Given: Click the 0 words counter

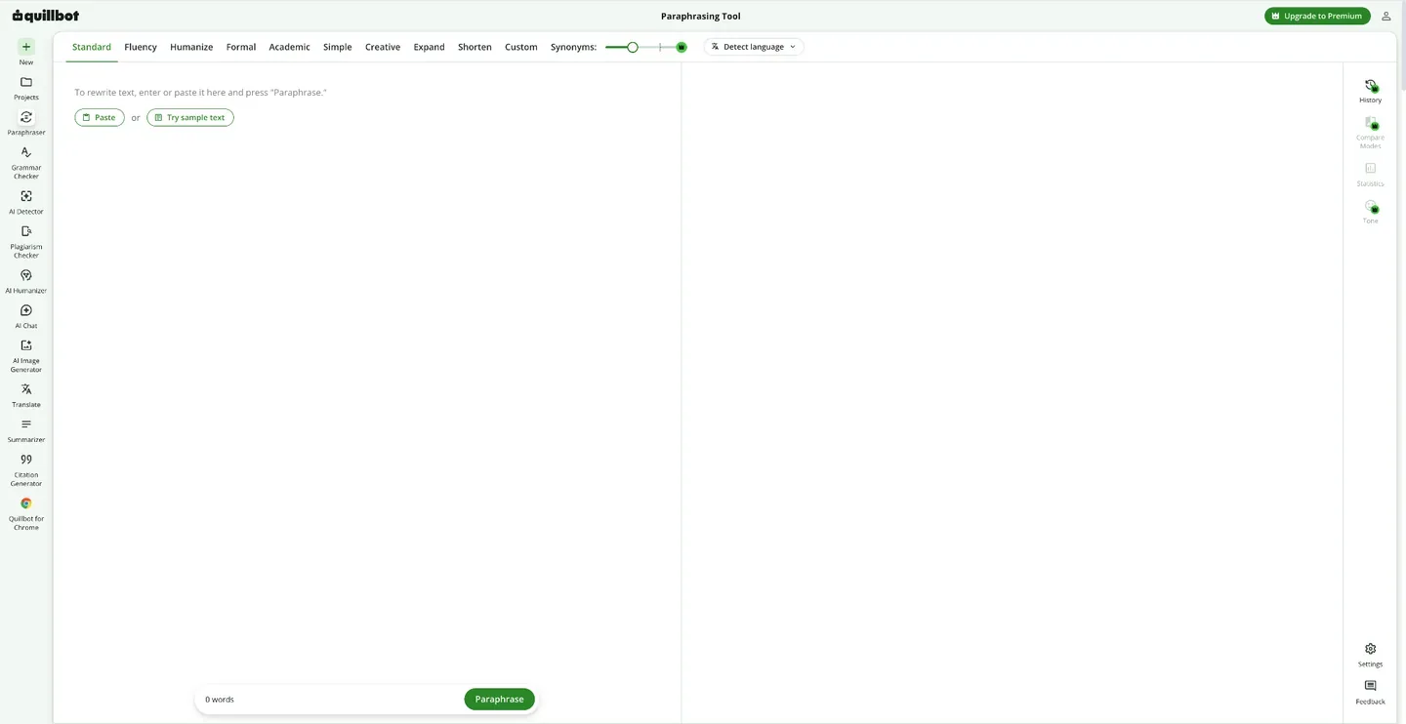Looking at the screenshot, I should pos(220,700).
